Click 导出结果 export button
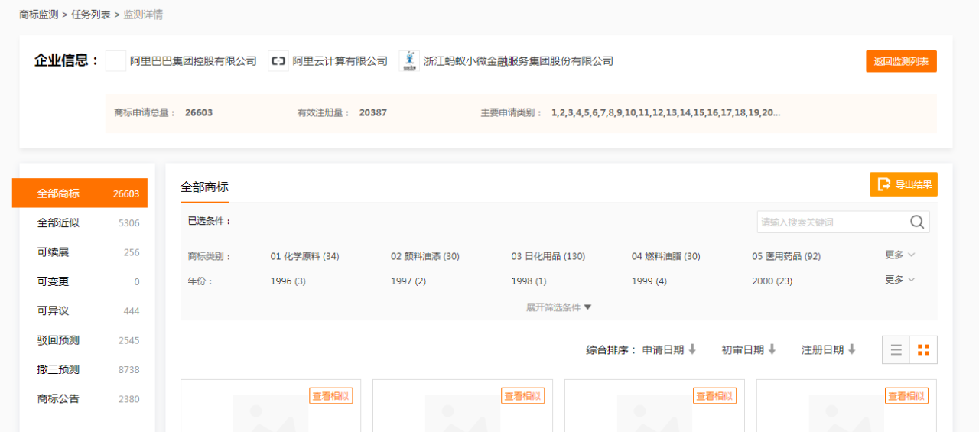This screenshot has height=432, width=979. [x=903, y=184]
